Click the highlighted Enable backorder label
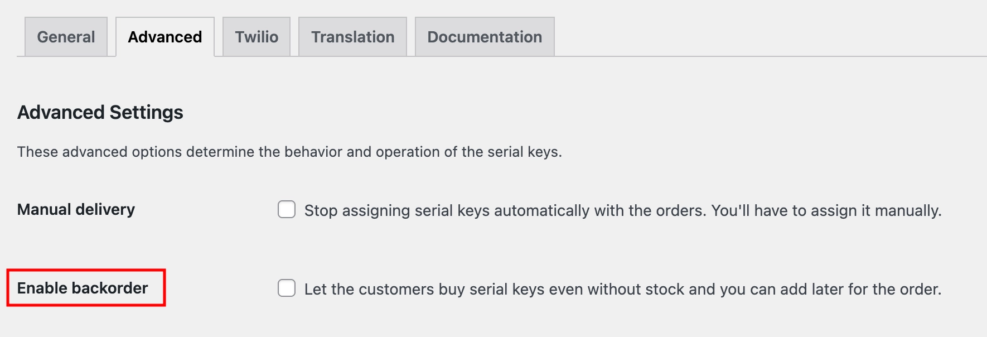This screenshot has height=337, width=987. point(83,288)
